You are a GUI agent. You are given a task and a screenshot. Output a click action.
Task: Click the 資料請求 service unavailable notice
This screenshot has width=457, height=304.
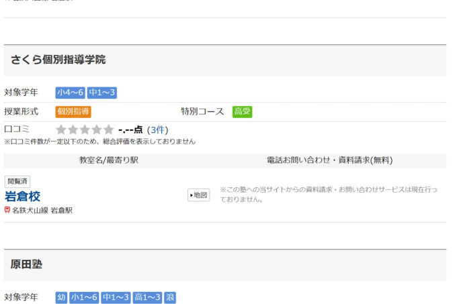[x=329, y=195]
